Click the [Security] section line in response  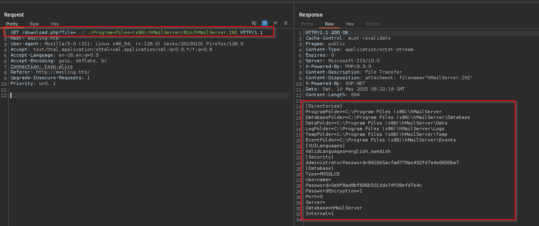point(320,157)
